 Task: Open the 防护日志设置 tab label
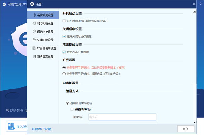click(45, 56)
